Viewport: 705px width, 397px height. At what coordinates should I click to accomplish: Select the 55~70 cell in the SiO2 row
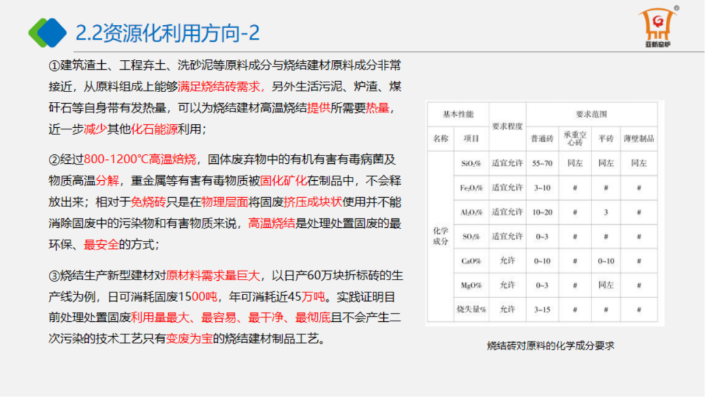click(541, 163)
